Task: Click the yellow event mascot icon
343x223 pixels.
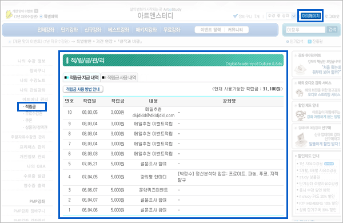Action: (9, 14)
